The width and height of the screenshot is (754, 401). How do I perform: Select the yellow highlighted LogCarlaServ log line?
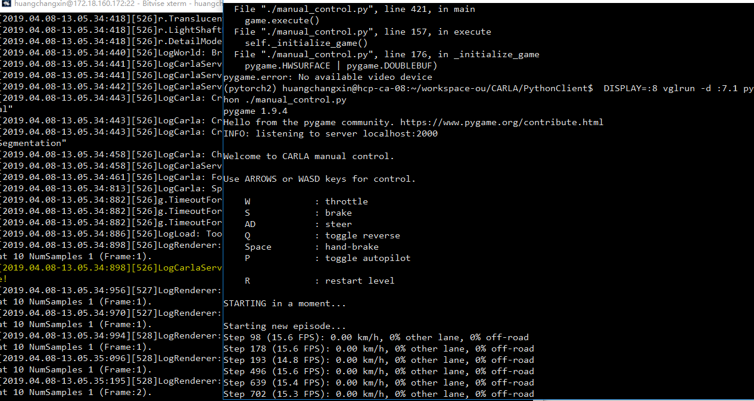click(x=111, y=268)
